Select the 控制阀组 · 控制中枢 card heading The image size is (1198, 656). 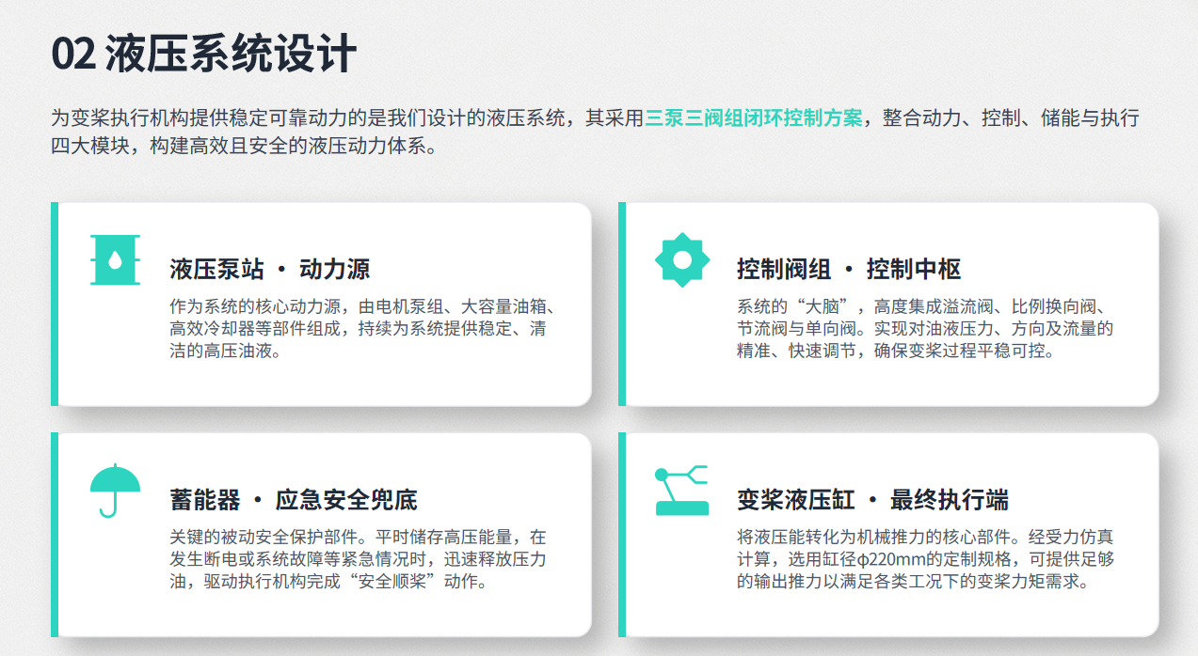coord(849,270)
